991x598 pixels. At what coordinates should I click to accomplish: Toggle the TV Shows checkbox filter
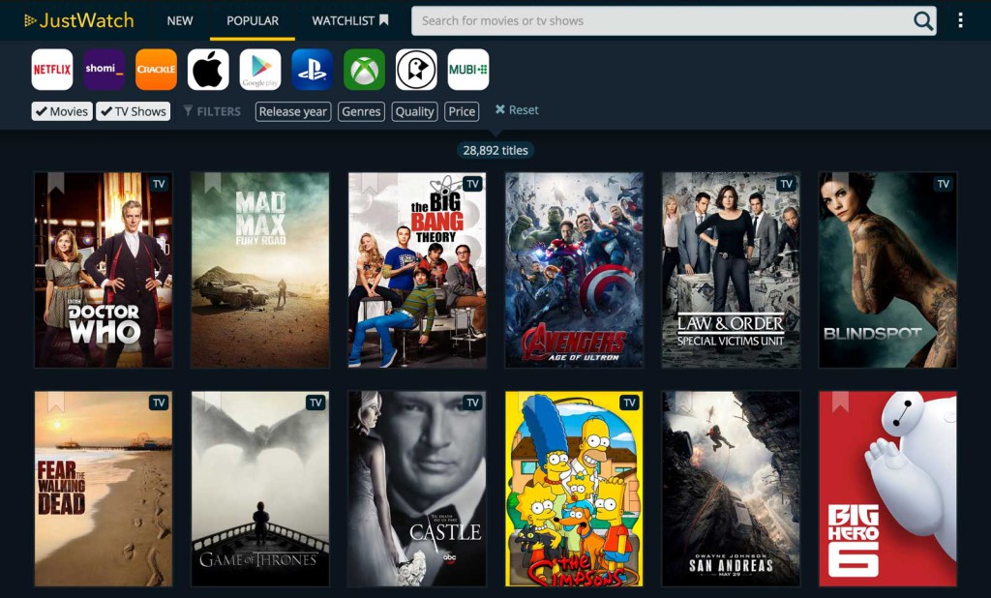(134, 111)
